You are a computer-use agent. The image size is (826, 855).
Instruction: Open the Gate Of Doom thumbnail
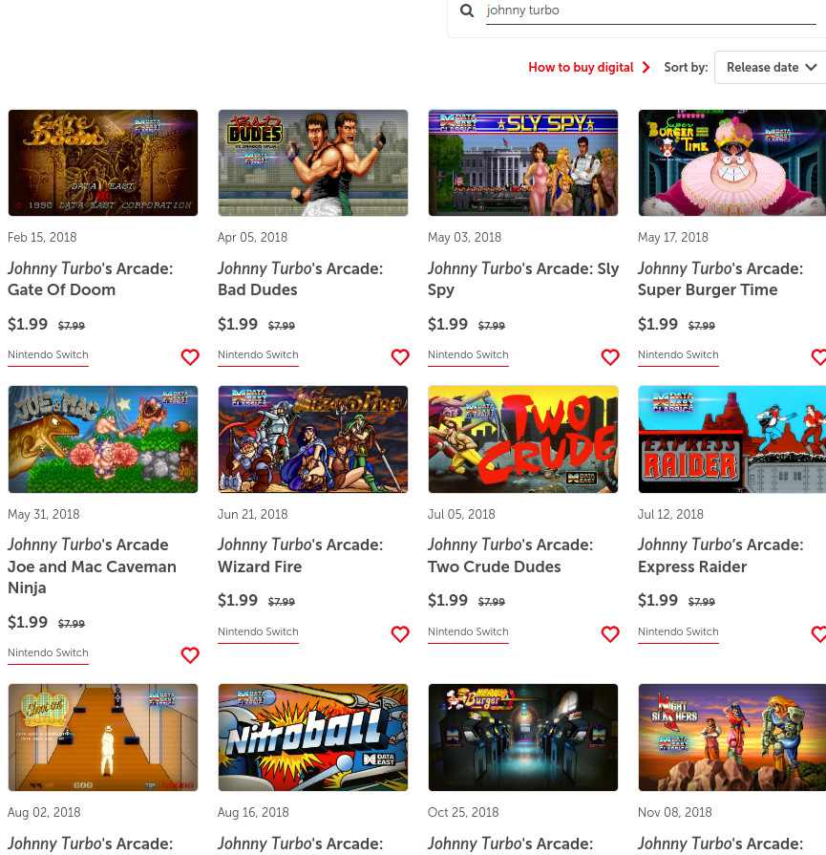103,162
